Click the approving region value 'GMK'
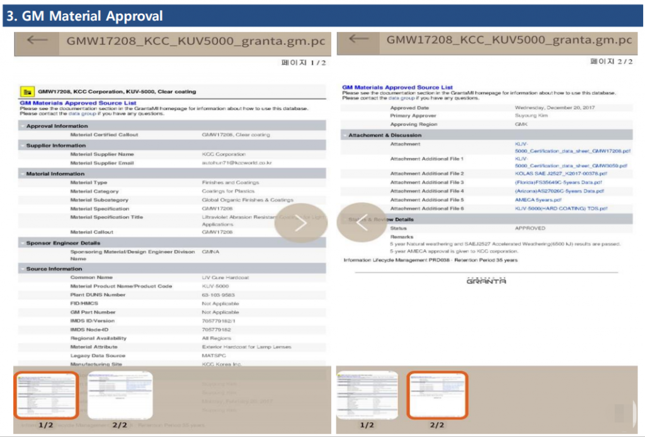The width and height of the screenshot is (645, 437). (x=521, y=124)
